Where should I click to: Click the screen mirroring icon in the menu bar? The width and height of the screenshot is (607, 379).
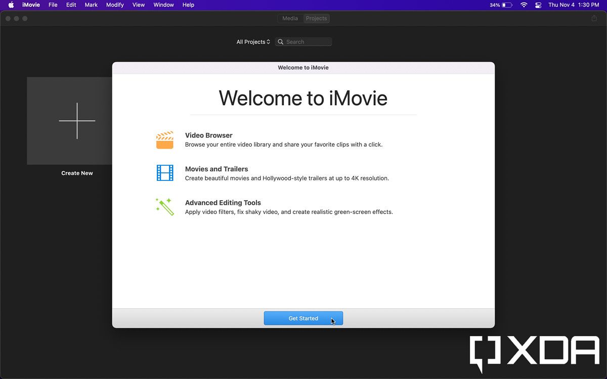pyautogui.click(x=538, y=5)
